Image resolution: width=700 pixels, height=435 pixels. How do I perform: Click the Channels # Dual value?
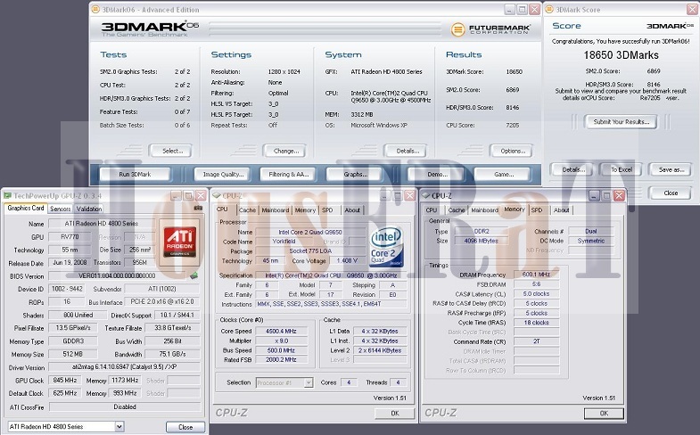[x=590, y=231]
